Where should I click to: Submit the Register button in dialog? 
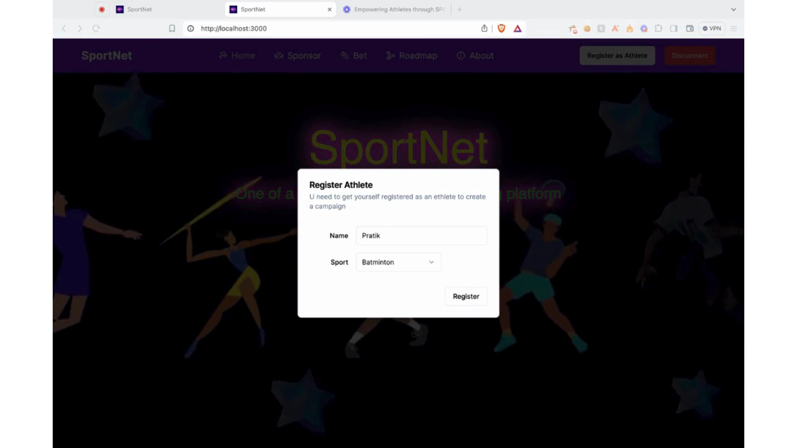pyautogui.click(x=466, y=296)
